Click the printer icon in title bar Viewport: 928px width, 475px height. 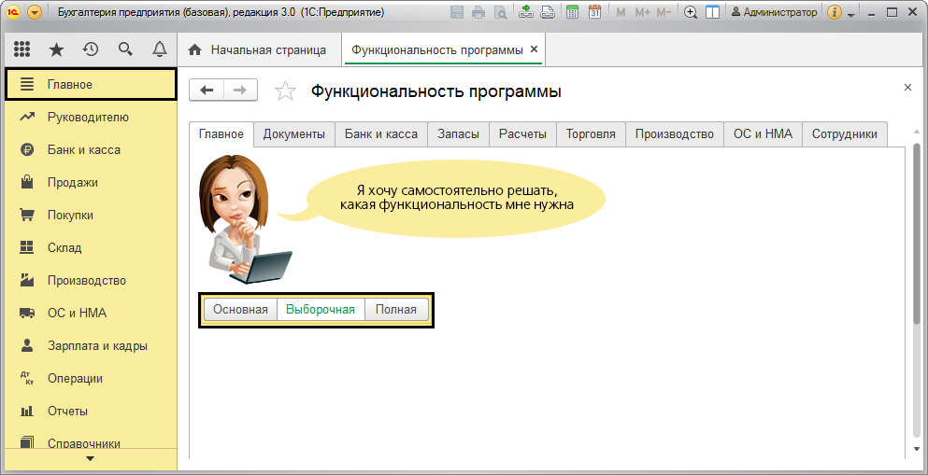coord(478,12)
